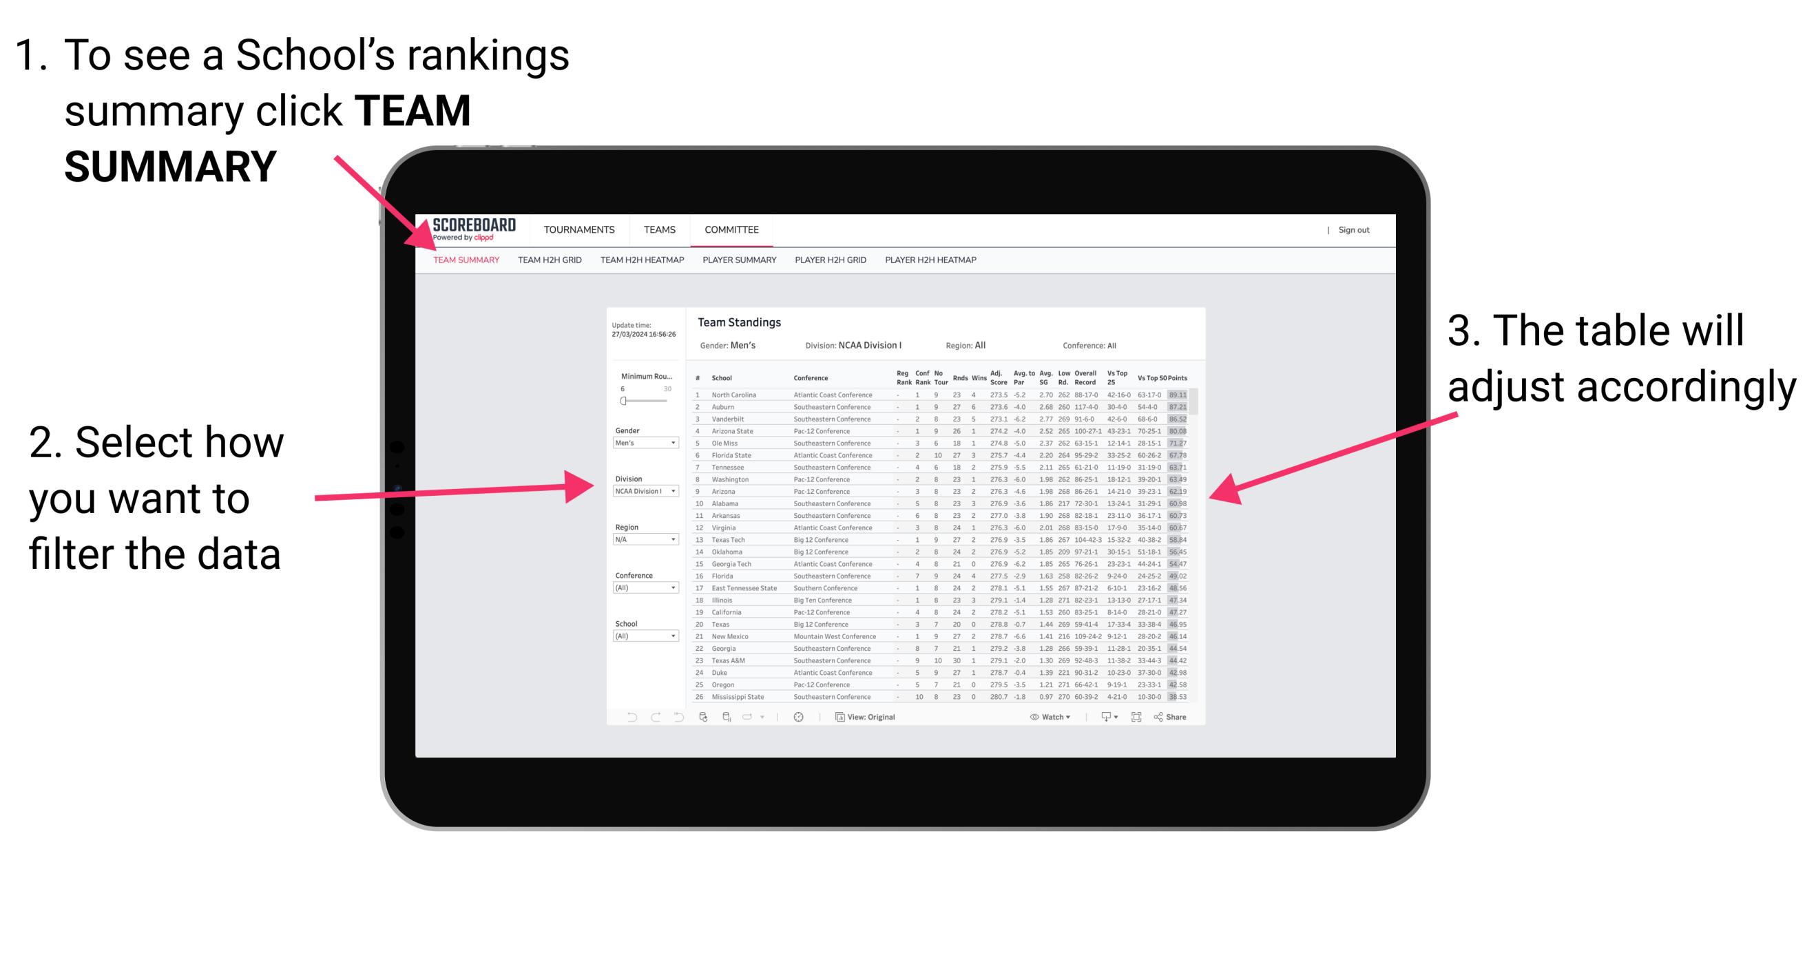Click the download/export icon
This screenshot has width=1805, height=971.
click(x=1102, y=716)
